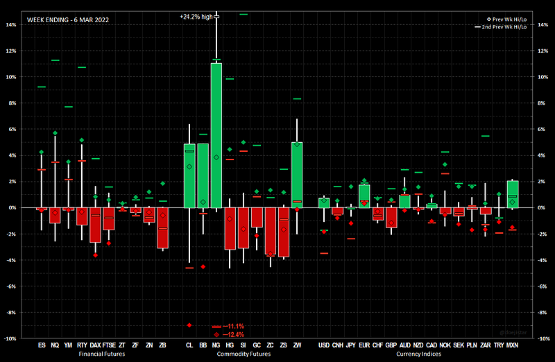Click the green MXN bar

[x=513, y=194]
